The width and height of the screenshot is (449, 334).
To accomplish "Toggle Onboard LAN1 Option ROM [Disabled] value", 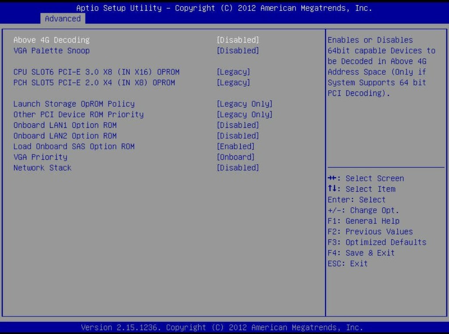I will point(238,125).
